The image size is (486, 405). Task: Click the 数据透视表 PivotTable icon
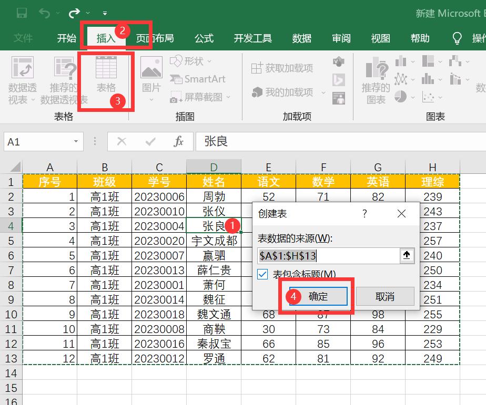[22, 67]
